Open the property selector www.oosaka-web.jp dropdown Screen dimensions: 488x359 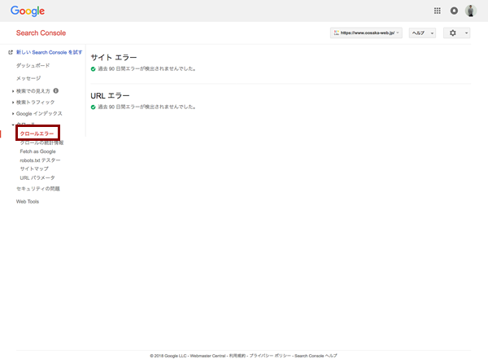[x=366, y=33]
